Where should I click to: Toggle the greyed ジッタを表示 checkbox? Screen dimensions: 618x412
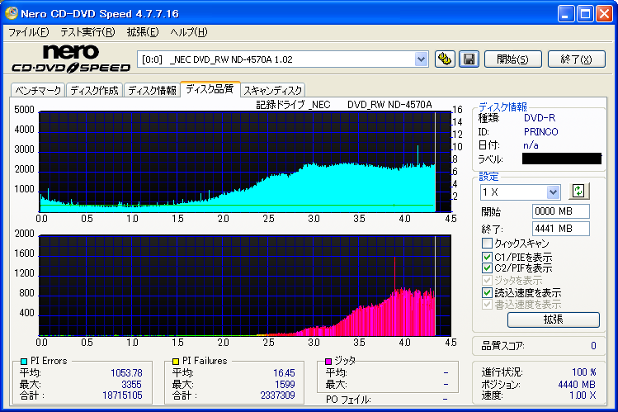click(487, 281)
